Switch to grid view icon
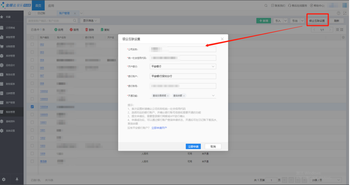 pyautogui.click(x=342, y=30)
